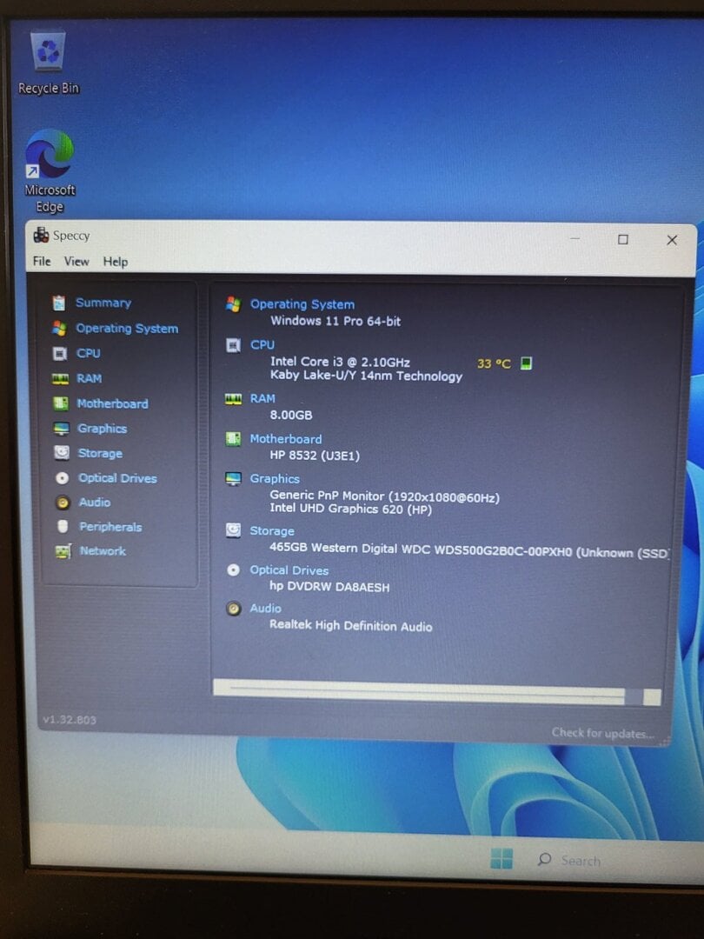The image size is (704, 939).
Task: Click the RAM icon in the sidebar
Action: coord(60,379)
